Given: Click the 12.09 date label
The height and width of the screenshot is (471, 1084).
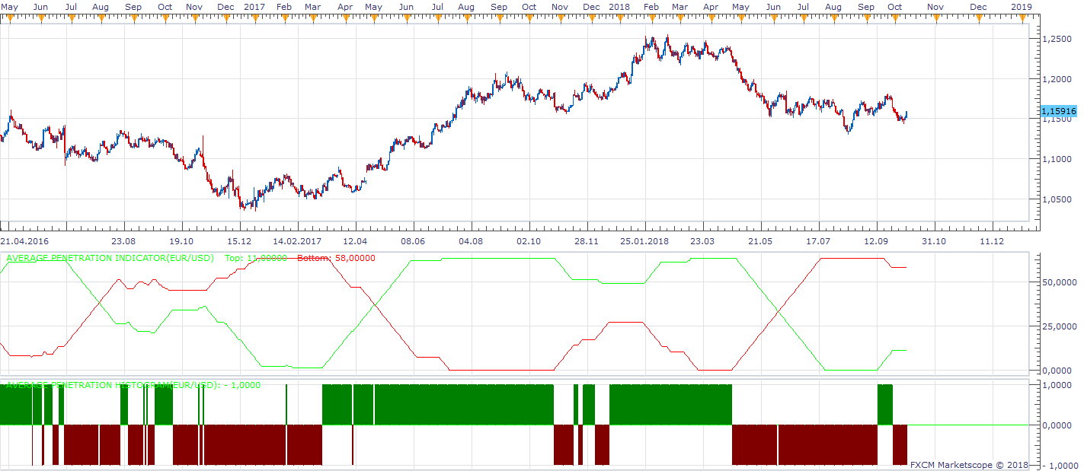Looking at the screenshot, I should pyautogui.click(x=876, y=241).
